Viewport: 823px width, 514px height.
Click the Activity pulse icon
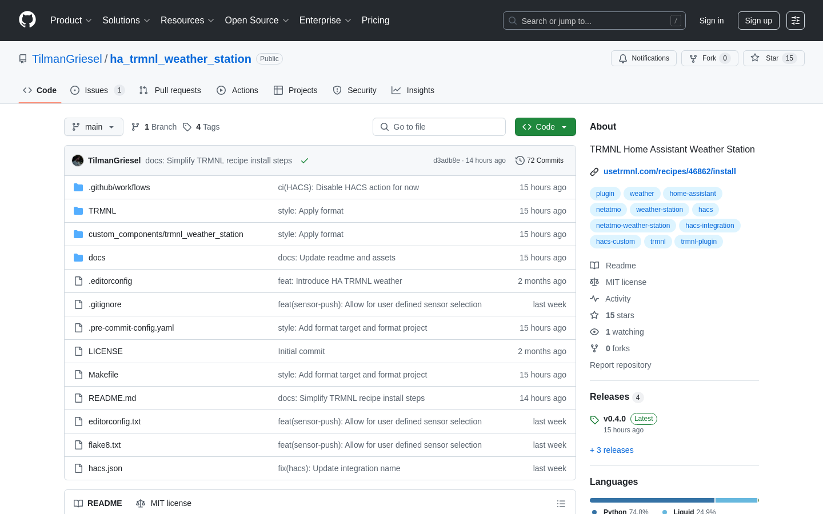[x=594, y=299]
